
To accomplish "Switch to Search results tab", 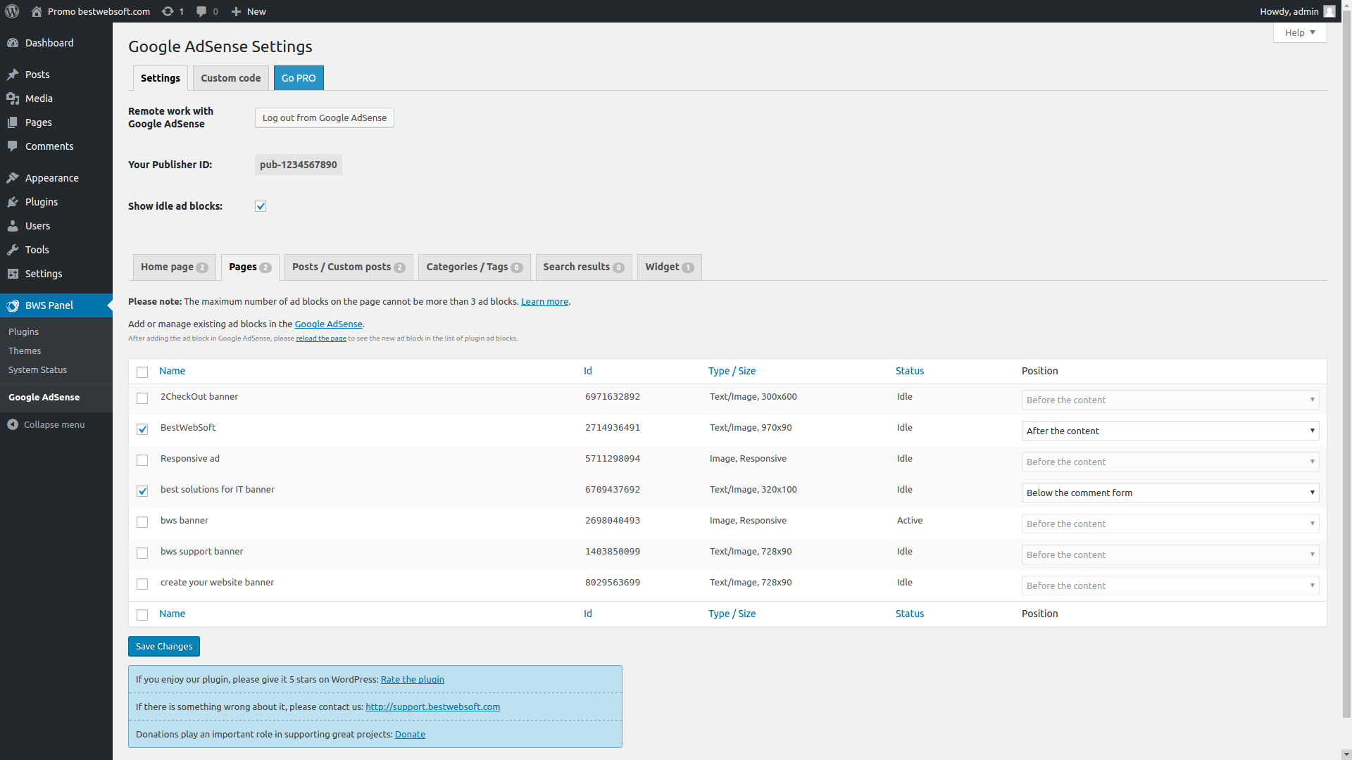I will pos(584,267).
